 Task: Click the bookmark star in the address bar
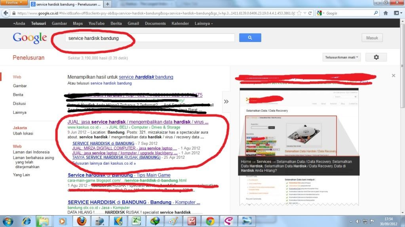pos(299,13)
